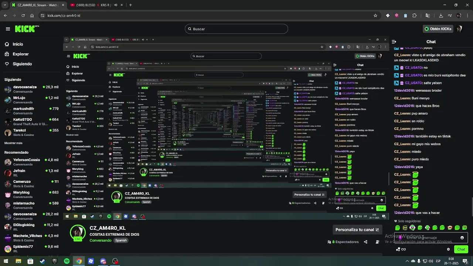Click the Windows Start button
473x266 pixels.
(x=6, y=261)
